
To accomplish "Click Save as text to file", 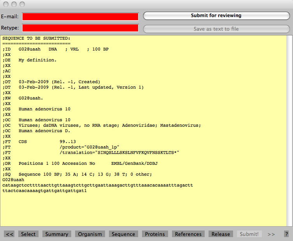I will pyautogui.click(x=216, y=29).
